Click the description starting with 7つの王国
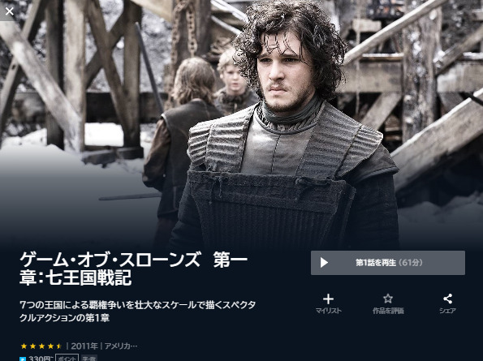 pos(138,312)
